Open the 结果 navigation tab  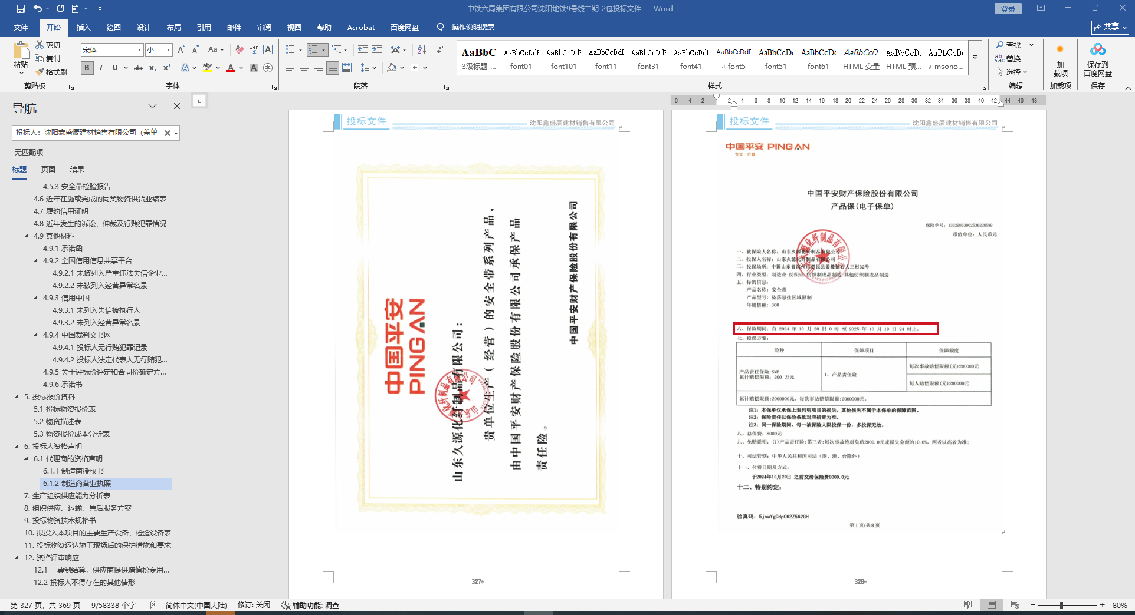[x=77, y=170]
